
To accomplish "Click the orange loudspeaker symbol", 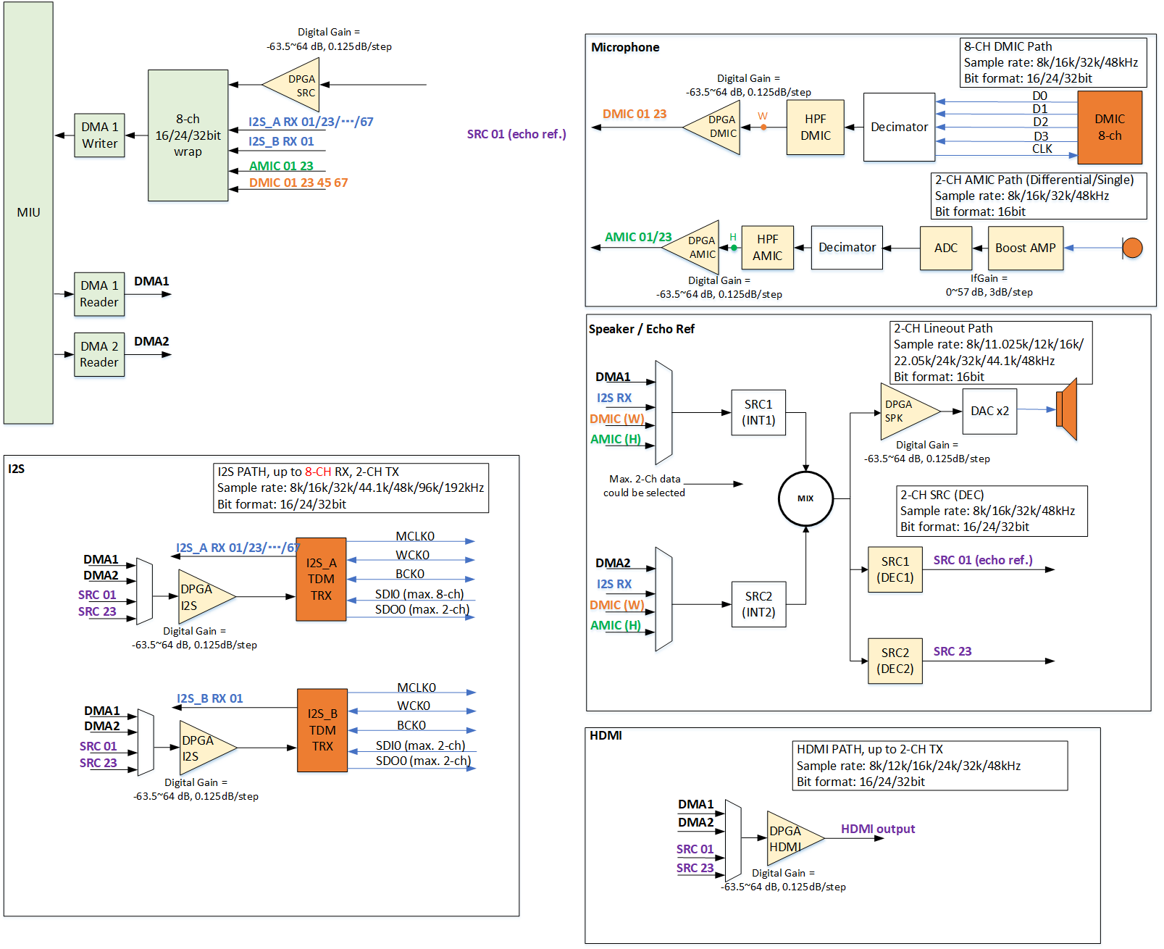I will pyautogui.click(x=1067, y=409).
